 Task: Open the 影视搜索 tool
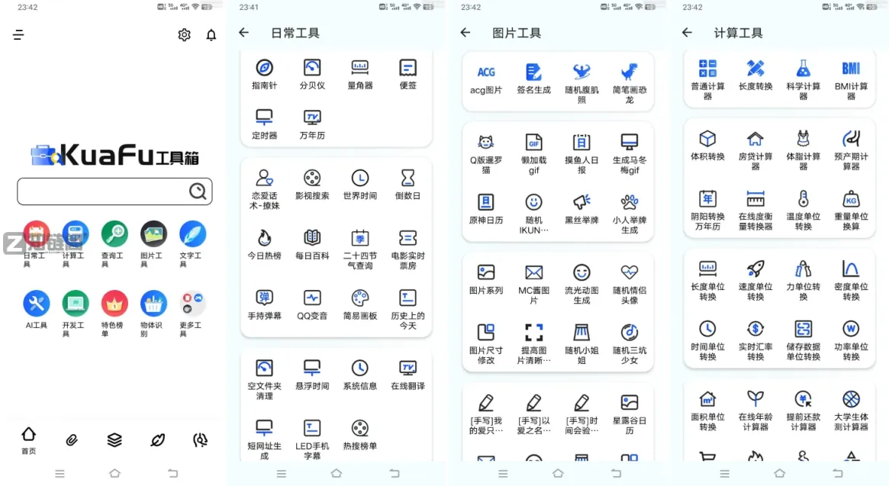click(312, 185)
